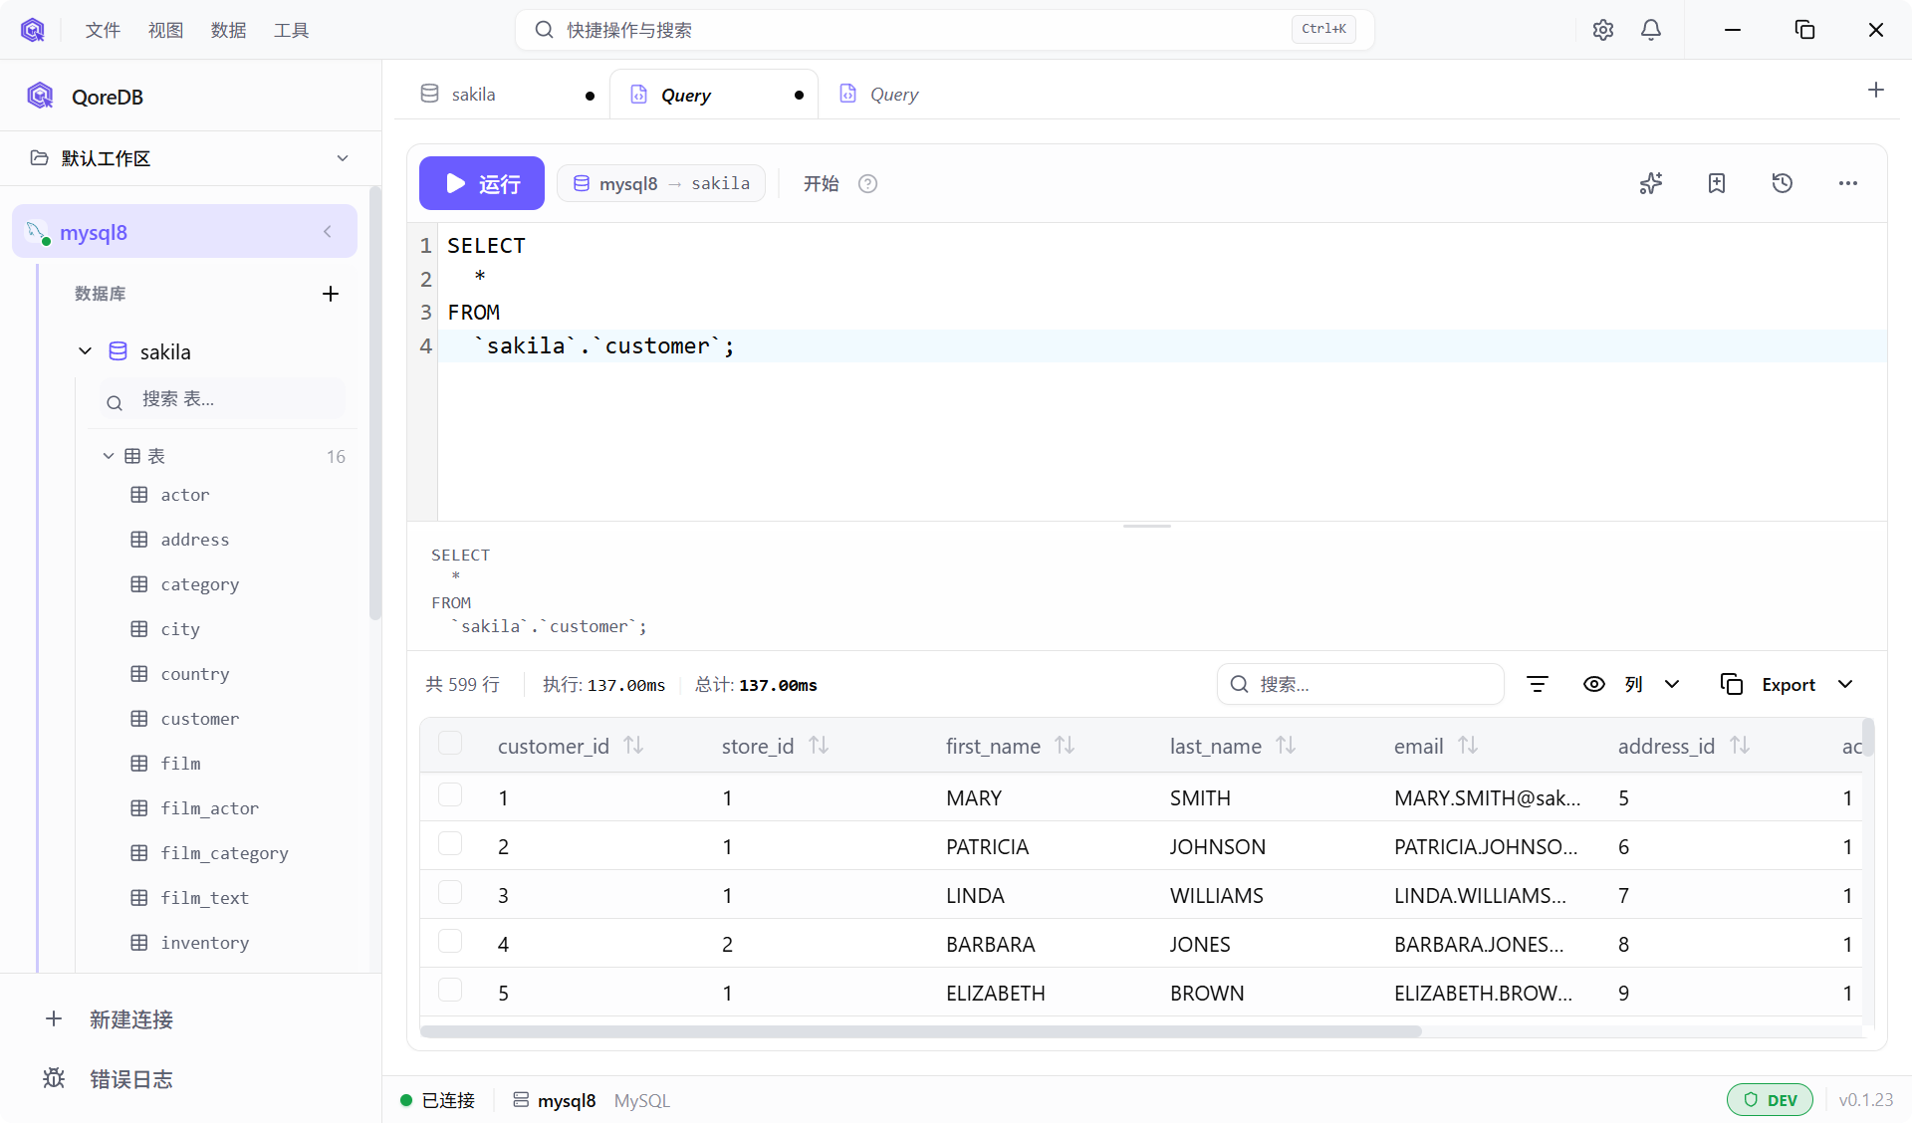Click the AI sparkle icon in query toolbar
1912x1123 pixels.
[x=1651, y=183]
